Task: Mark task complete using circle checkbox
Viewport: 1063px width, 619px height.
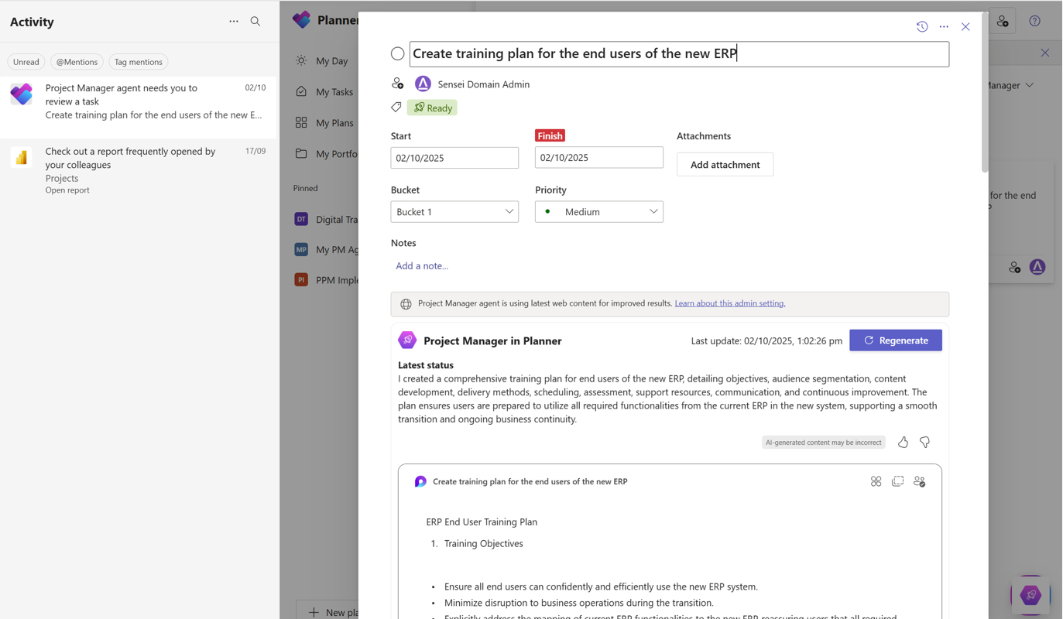Action: click(397, 53)
